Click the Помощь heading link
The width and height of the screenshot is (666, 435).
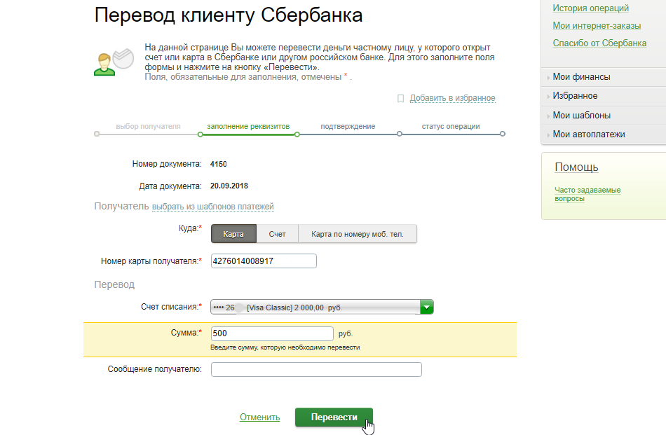click(576, 167)
